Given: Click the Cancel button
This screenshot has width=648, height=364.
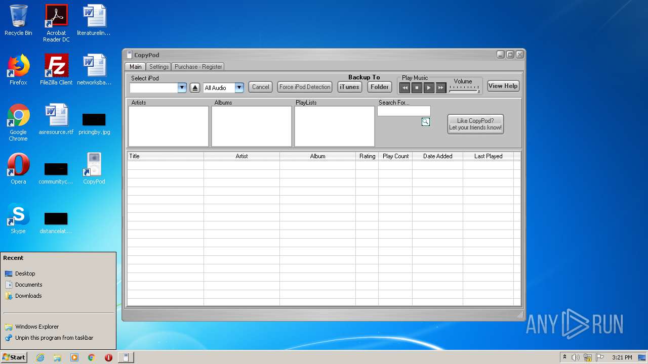Looking at the screenshot, I should pos(261,87).
